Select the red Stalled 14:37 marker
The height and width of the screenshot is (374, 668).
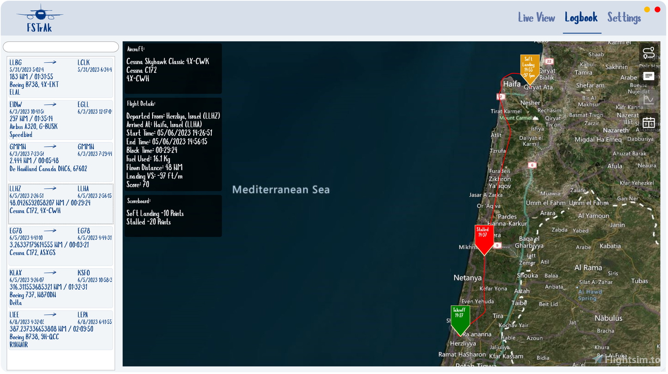click(484, 236)
